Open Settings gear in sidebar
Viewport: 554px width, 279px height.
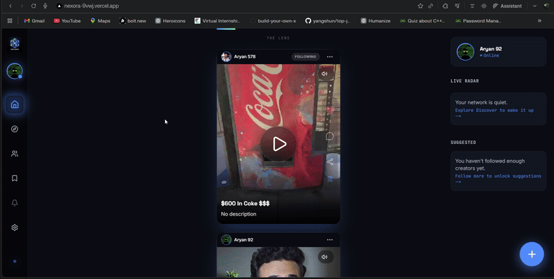(x=15, y=228)
